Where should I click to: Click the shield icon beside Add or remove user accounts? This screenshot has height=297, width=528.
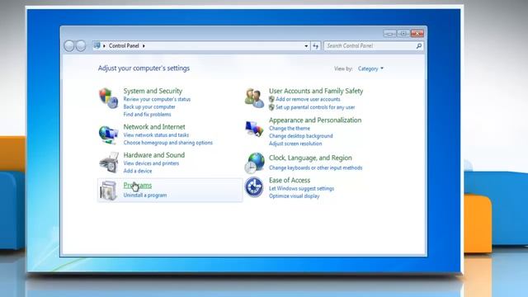(x=271, y=99)
